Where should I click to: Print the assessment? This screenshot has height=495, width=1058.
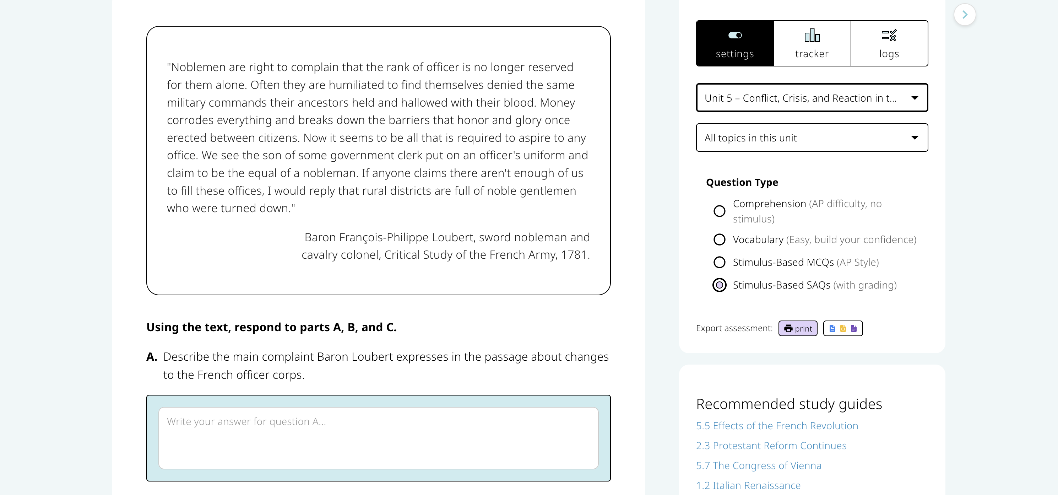pos(798,328)
